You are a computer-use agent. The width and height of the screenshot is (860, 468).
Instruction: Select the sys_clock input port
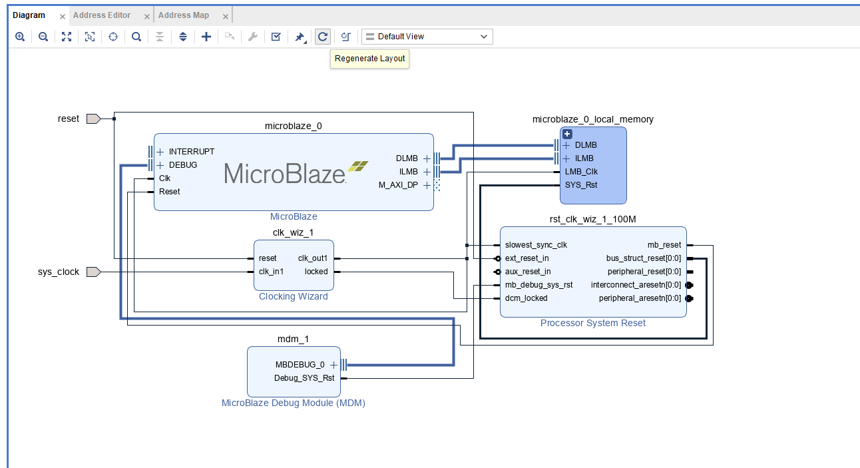93,272
